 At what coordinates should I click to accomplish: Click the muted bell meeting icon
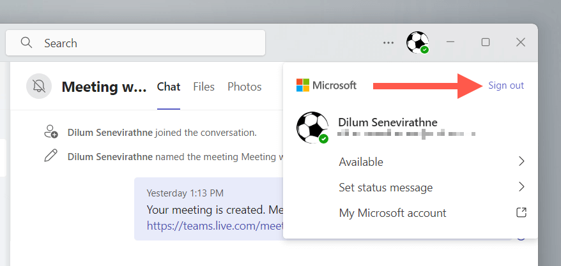coord(39,86)
